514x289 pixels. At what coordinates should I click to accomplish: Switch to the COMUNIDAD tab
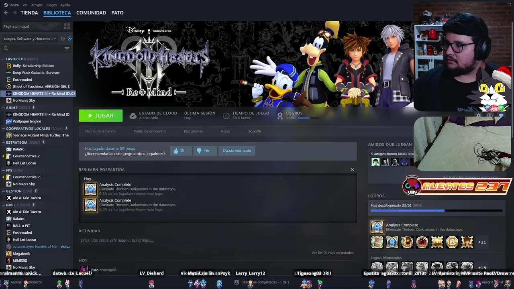tap(91, 13)
